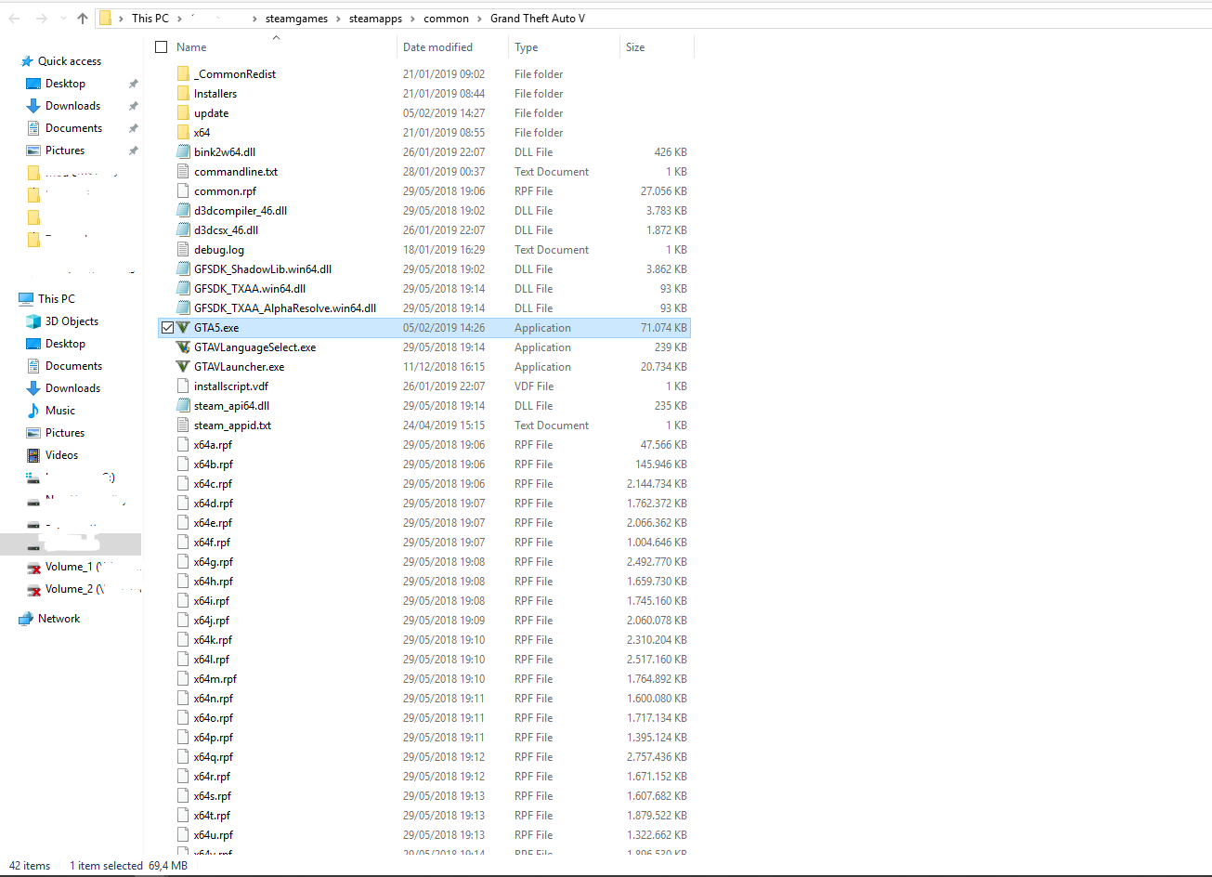
Task: Open Videos in the navigation pane
Action: point(61,455)
